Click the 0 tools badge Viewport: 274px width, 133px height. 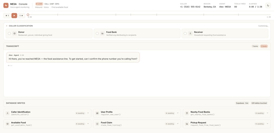coord(264,46)
